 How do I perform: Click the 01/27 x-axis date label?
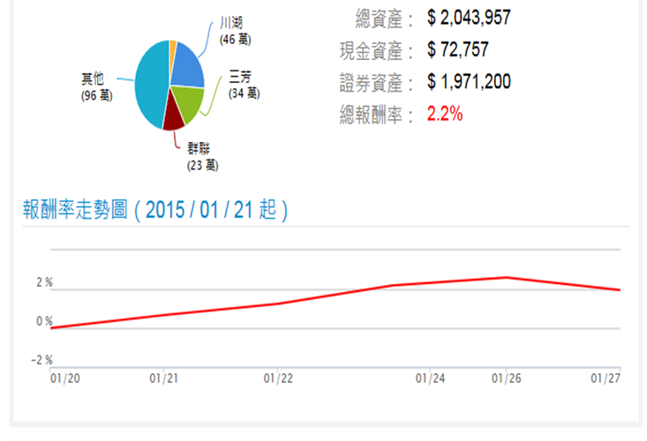606,378
